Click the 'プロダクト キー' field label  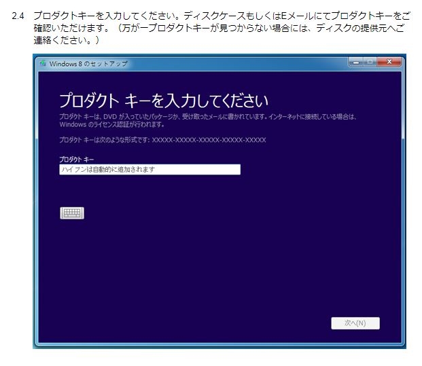tap(76, 159)
